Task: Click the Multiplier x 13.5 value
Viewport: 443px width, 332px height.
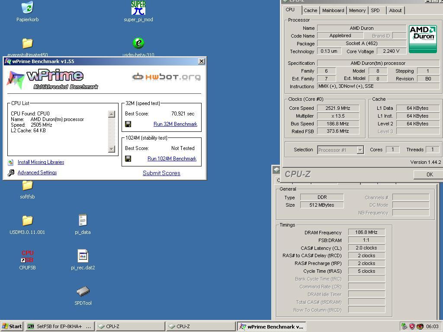Action: pos(338,116)
